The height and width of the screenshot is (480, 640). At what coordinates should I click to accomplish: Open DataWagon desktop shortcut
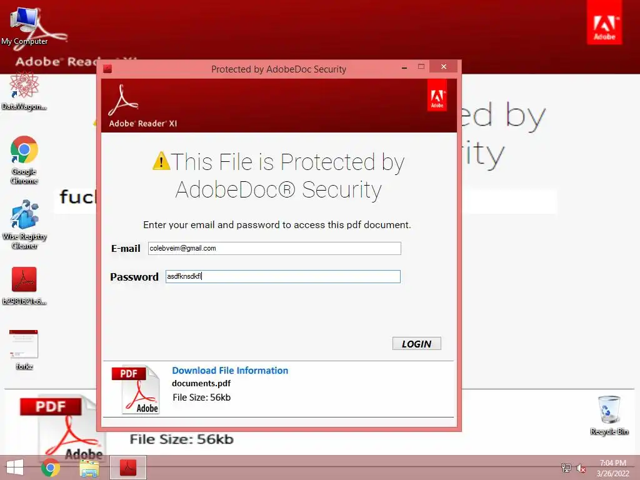click(24, 91)
